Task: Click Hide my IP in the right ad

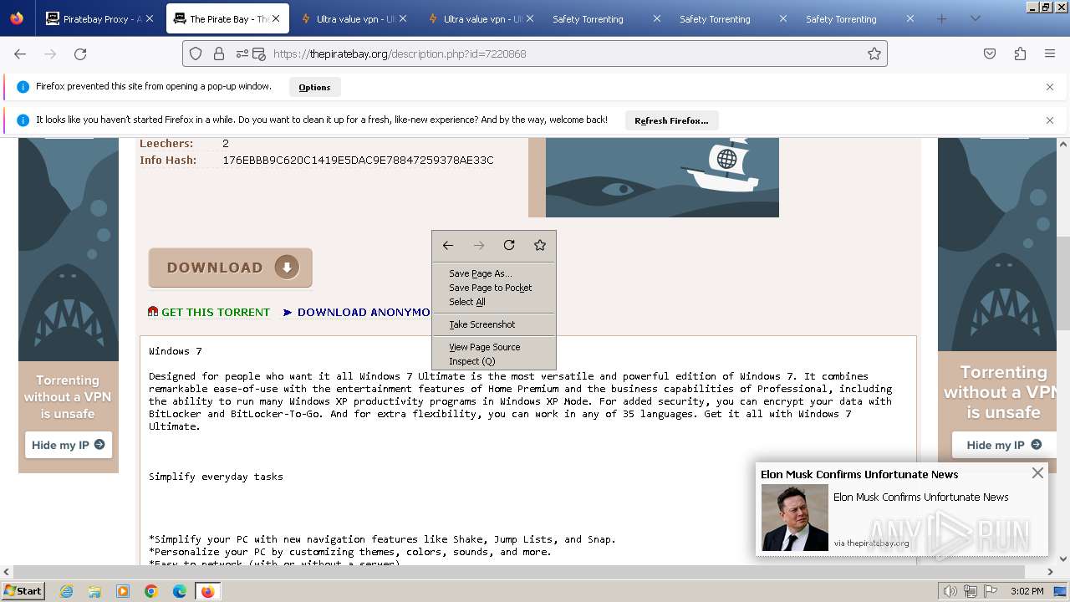Action: 1004,445
